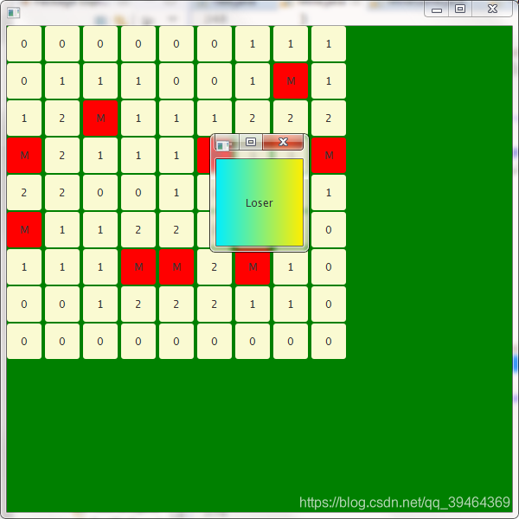Click the 2 tile left of the third-row mine
Image resolution: width=519 pixels, height=519 pixels.
(62, 119)
